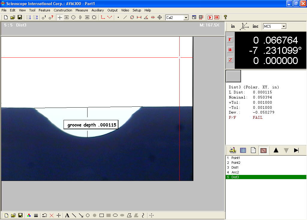The width and height of the screenshot is (307, 220).
Task: Open the Feature menu
Action: coord(44,10)
